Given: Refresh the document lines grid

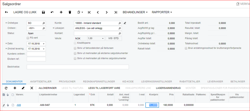Looking at the screenshot, I should 6,88.
